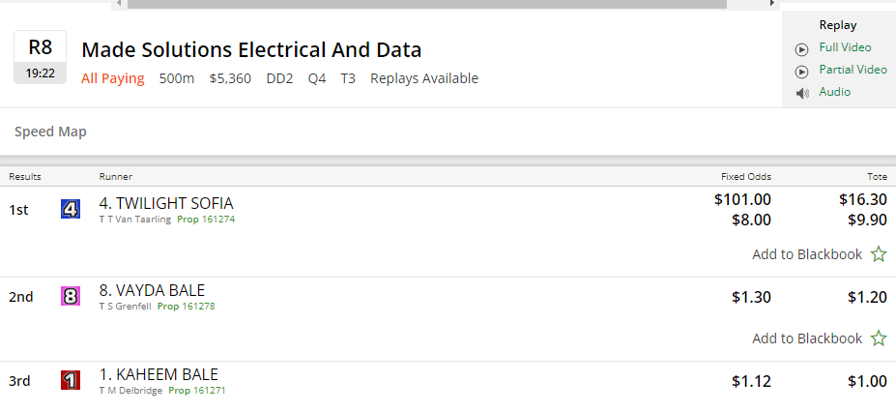This screenshot has width=896, height=412.
Task: Star Twilight Sofia for the blackbook
Action: pos(878,254)
